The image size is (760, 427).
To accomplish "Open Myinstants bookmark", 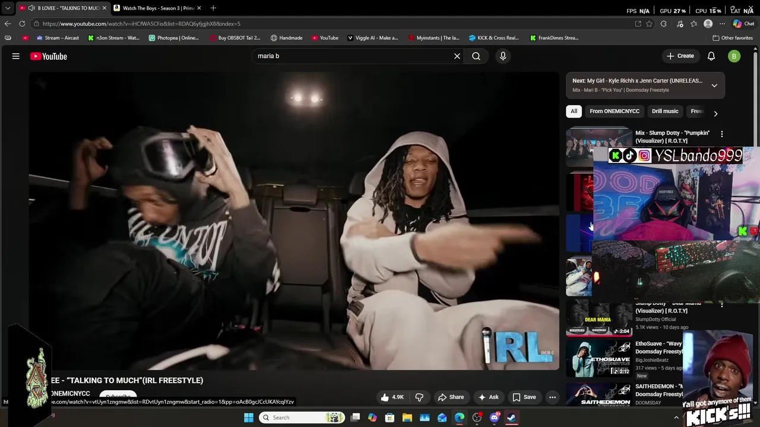I will [x=433, y=38].
